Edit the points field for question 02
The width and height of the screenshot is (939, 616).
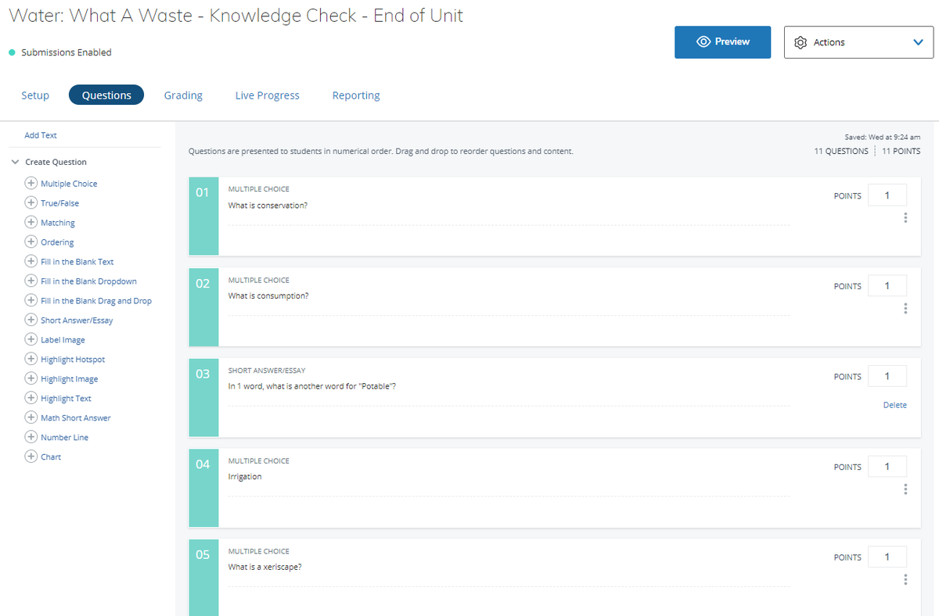click(887, 286)
